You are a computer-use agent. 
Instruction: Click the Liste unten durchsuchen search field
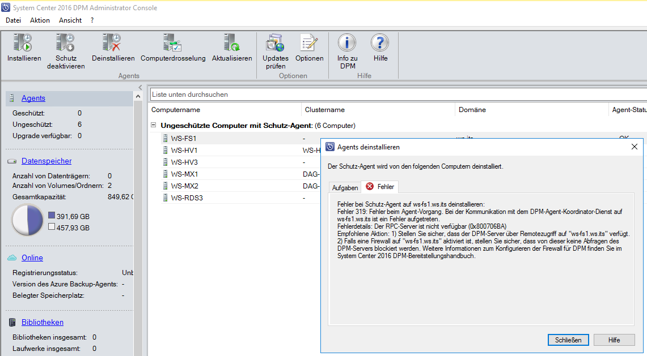click(398, 95)
